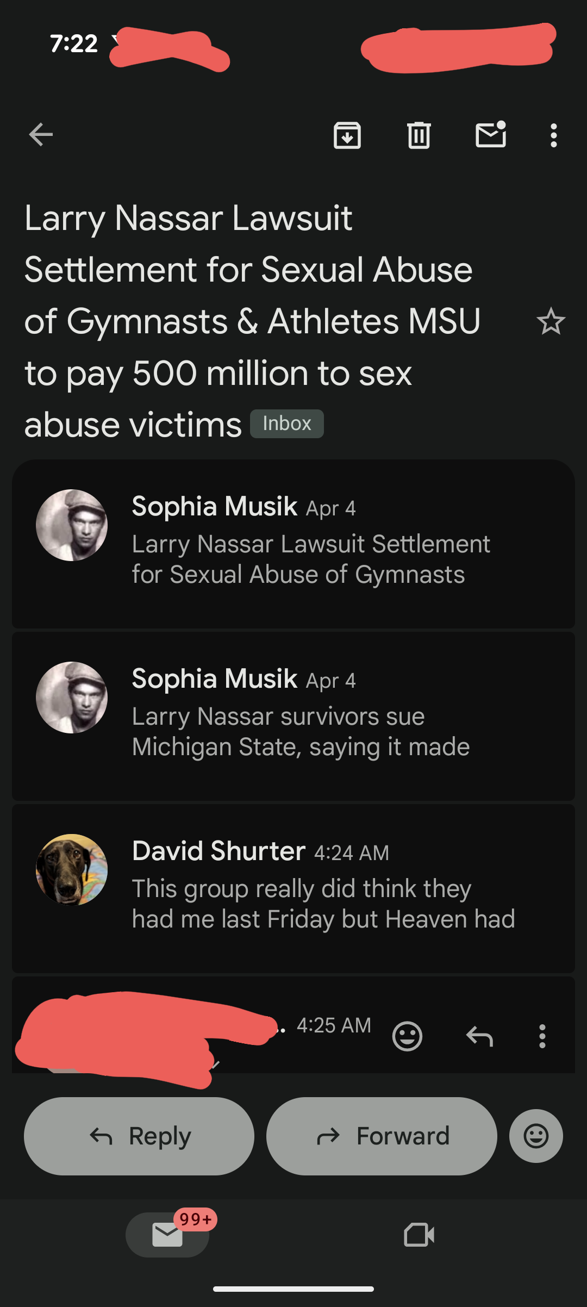Switch to the Mail tab
Image resolution: width=587 pixels, height=1307 pixels.
coord(167,1235)
